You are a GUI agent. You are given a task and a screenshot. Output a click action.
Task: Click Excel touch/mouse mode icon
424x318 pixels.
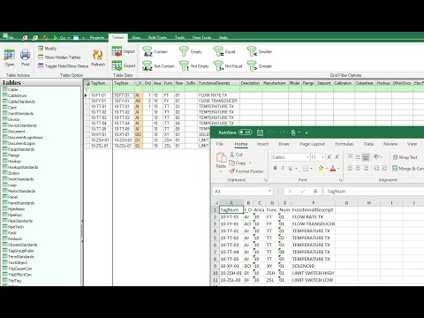[293, 132]
